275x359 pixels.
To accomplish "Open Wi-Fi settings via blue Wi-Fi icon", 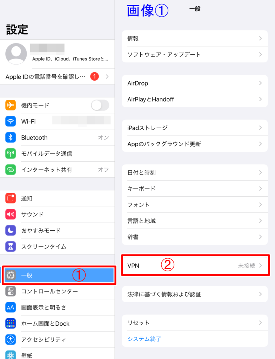I will click(x=11, y=121).
